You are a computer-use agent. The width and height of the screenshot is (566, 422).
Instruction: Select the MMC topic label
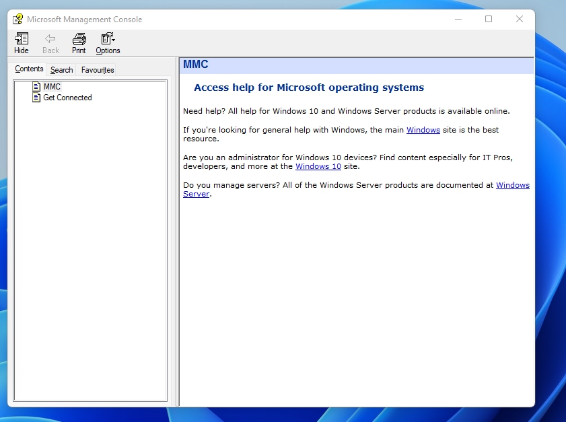click(52, 87)
